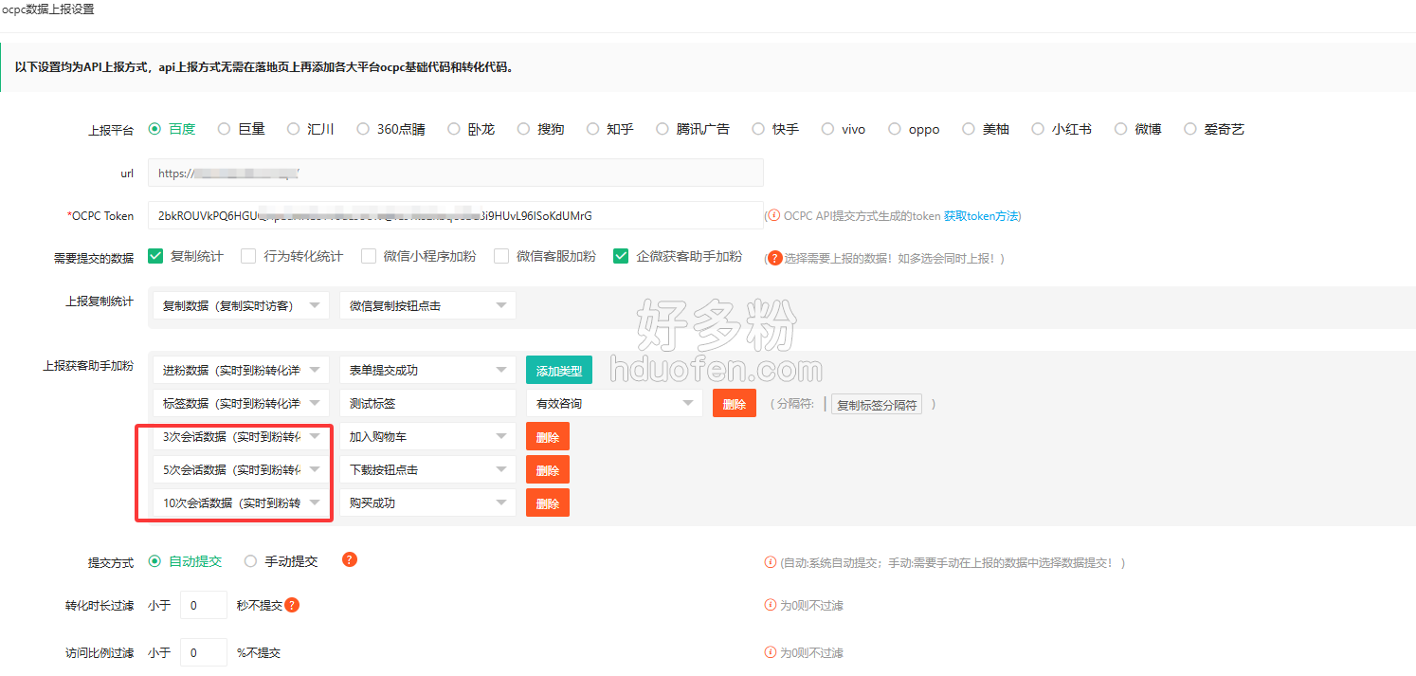Screen dimensions: 1416x676
Task: Choose 腾讯广告 as the reporting platform
Action: (x=663, y=129)
